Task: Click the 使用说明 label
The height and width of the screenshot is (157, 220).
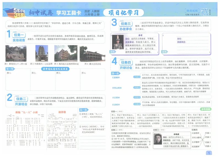Action: [192, 11]
